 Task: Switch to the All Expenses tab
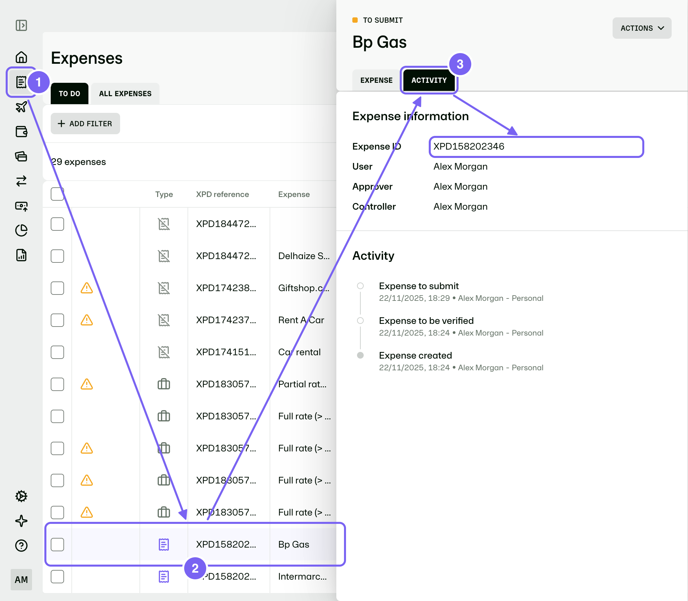click(125, 93)
